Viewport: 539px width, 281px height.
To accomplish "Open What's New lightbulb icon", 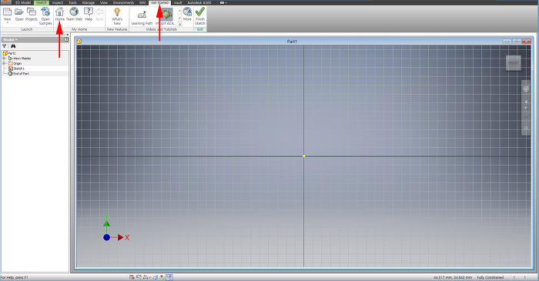I will point(117,12).
